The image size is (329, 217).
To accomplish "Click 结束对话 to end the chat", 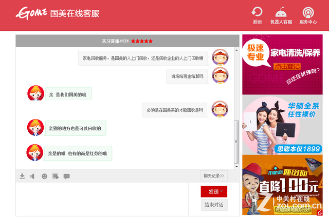I will pos(214,205).
